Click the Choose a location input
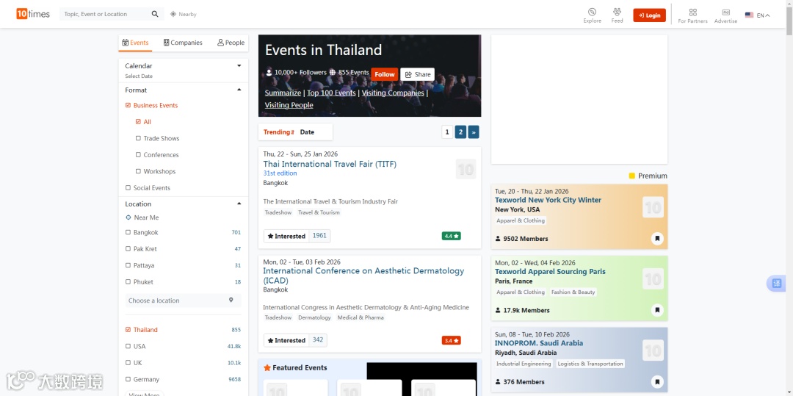Image resolution: width=793 pixels, height=396 pixels. point(183,300)
